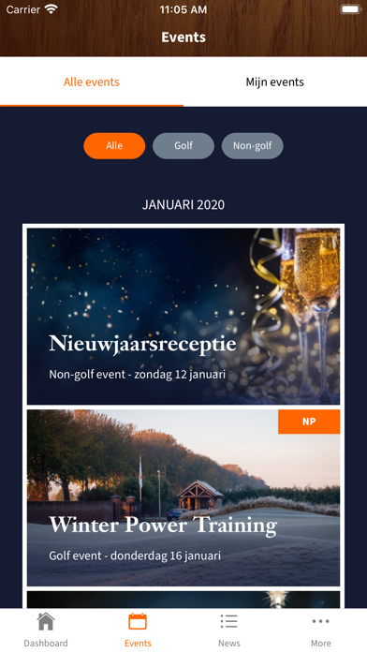The image size is (367, 652).
Task: Select the Alle filter pill
Action: (114, 146)
